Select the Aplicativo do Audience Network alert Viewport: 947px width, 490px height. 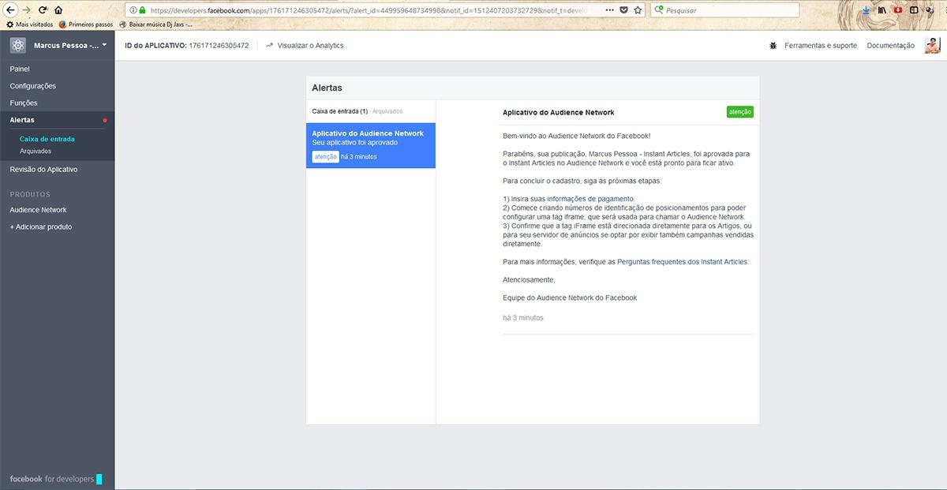[x=371, y=145]
